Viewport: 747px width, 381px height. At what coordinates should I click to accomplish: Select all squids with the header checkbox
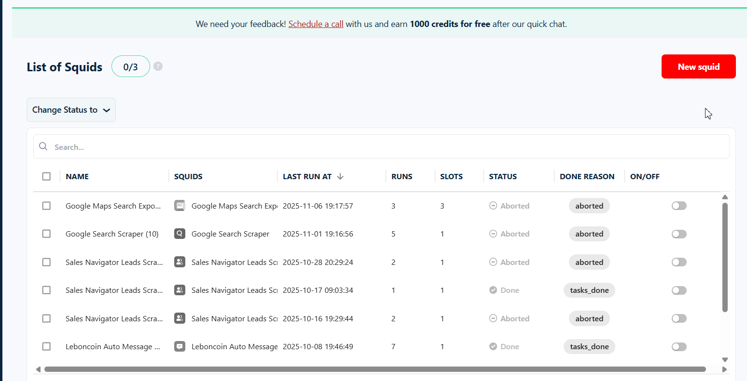tap(46, 176)
